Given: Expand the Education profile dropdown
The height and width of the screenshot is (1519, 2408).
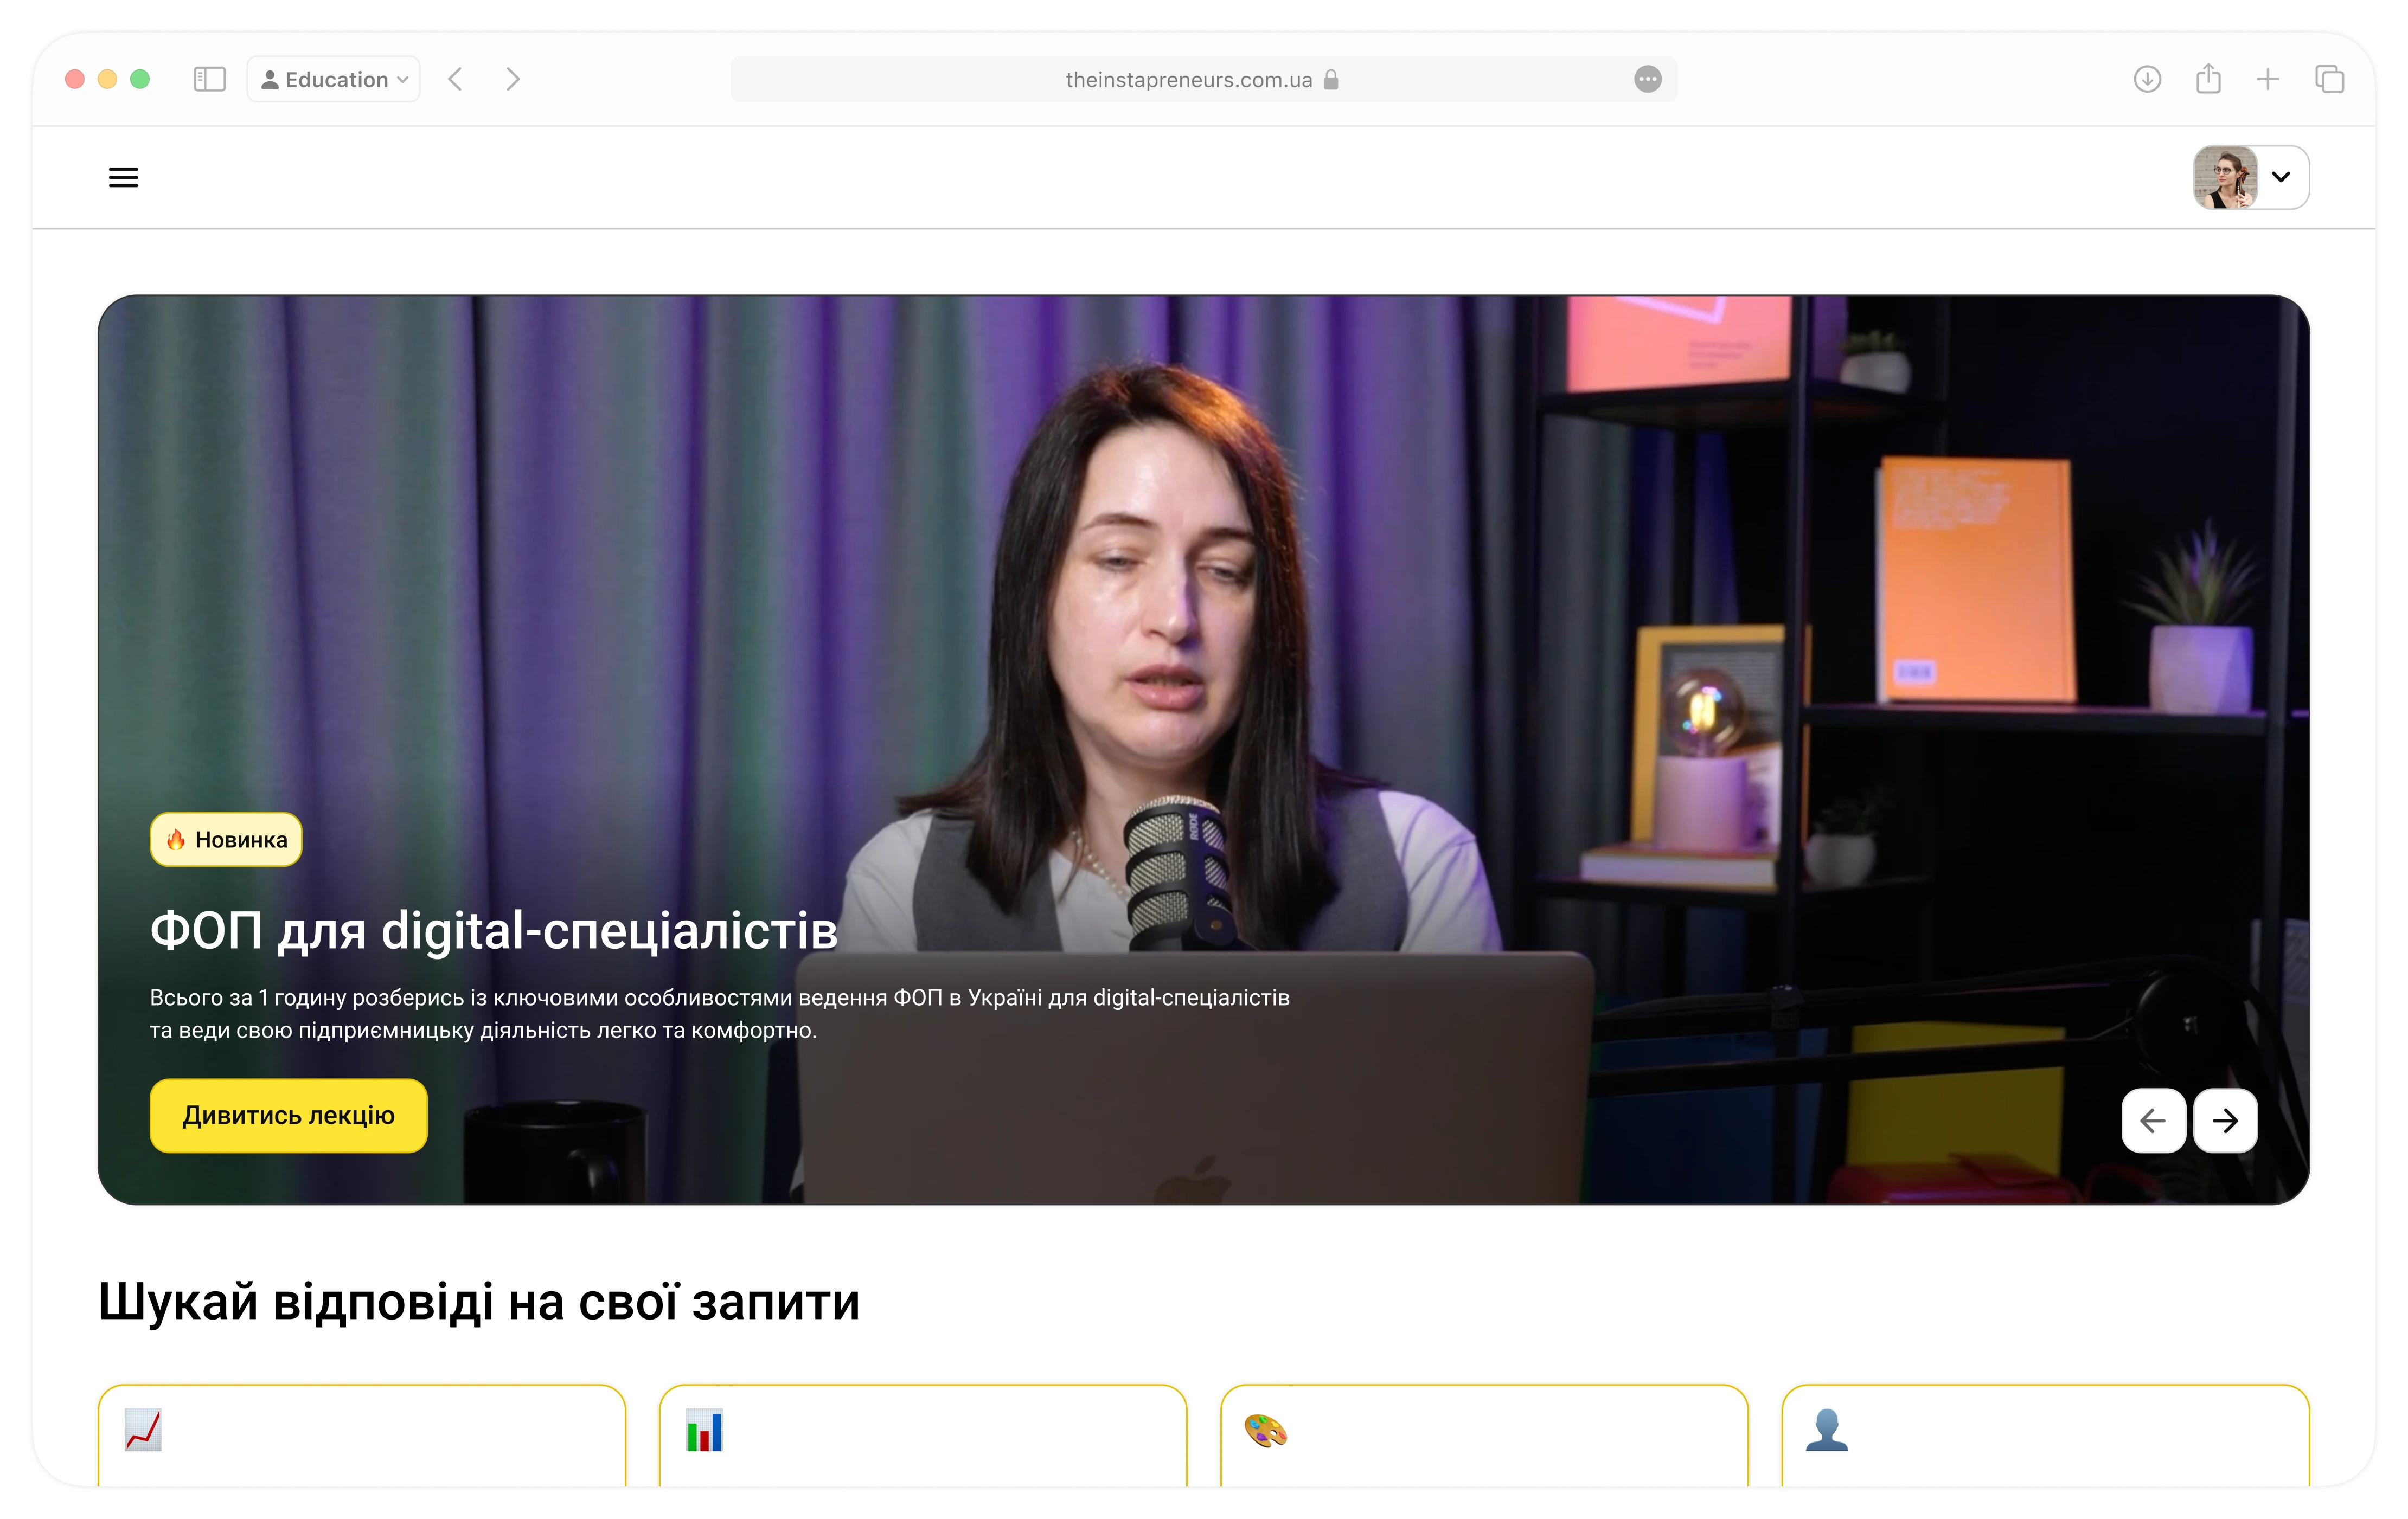Looking at the screenshot, I should [334, 79].
